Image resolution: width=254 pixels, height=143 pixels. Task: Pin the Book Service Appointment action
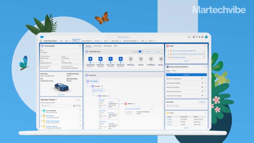(202, 78)
